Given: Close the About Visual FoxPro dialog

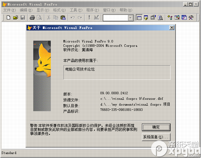Looking at the screenshot, I should (x=172, y=28).
